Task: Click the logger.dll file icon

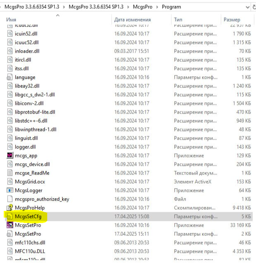Action: [10, 147]
